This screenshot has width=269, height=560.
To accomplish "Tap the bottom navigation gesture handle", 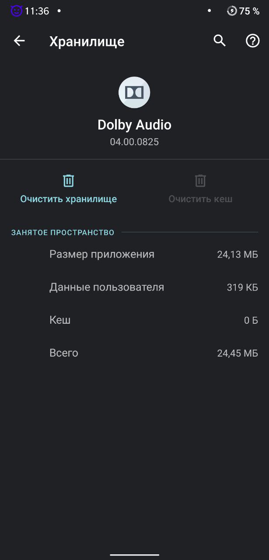I will (134, 555).
